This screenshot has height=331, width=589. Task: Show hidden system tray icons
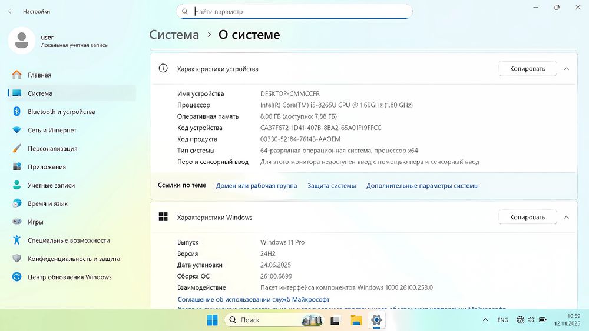pyautogui.click(x=485, y=320)
